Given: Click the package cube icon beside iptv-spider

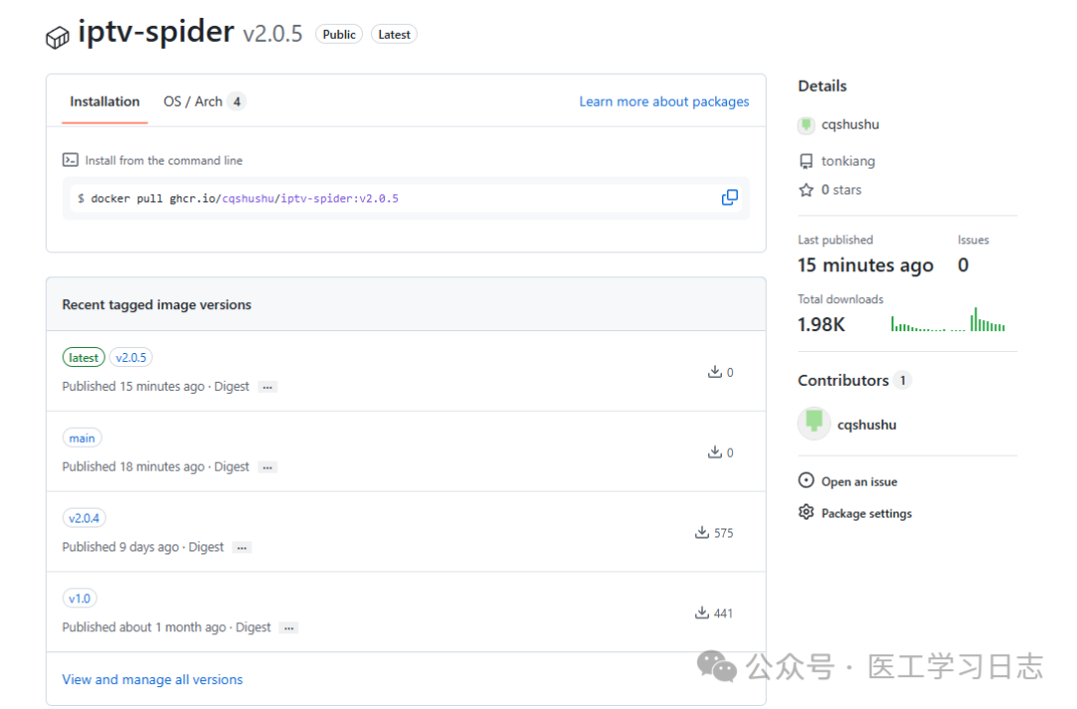Looking at the screenshot, I should [x=57, y=38].
